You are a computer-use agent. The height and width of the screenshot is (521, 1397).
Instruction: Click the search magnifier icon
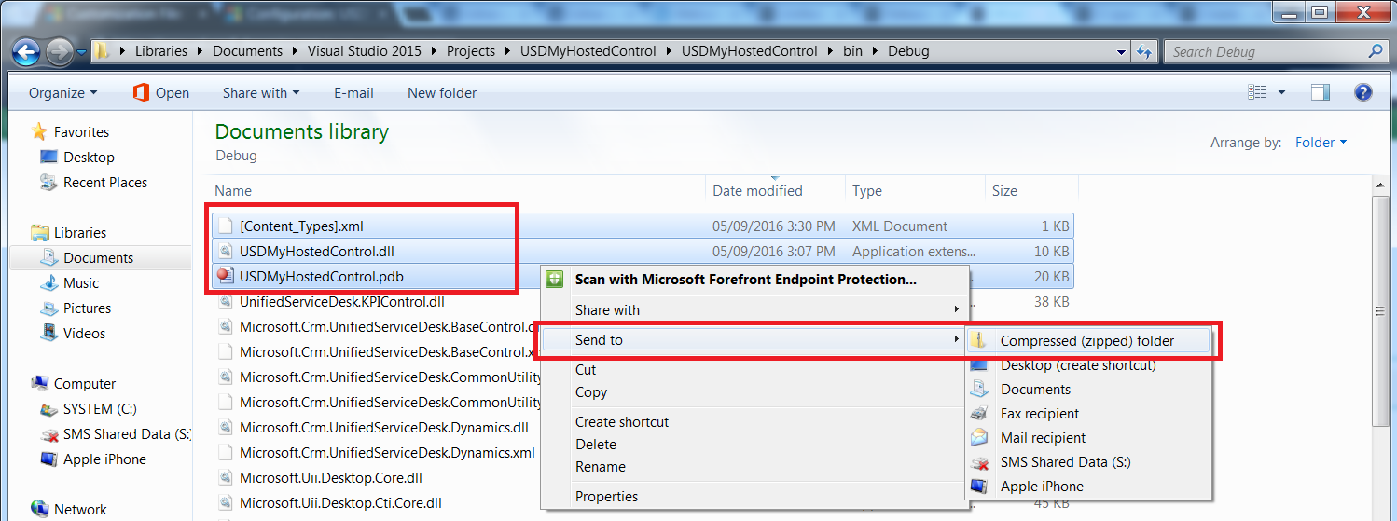click(1376, 51)
